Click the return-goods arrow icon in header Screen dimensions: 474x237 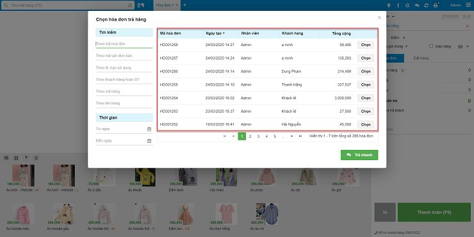(x=417, y=5)
